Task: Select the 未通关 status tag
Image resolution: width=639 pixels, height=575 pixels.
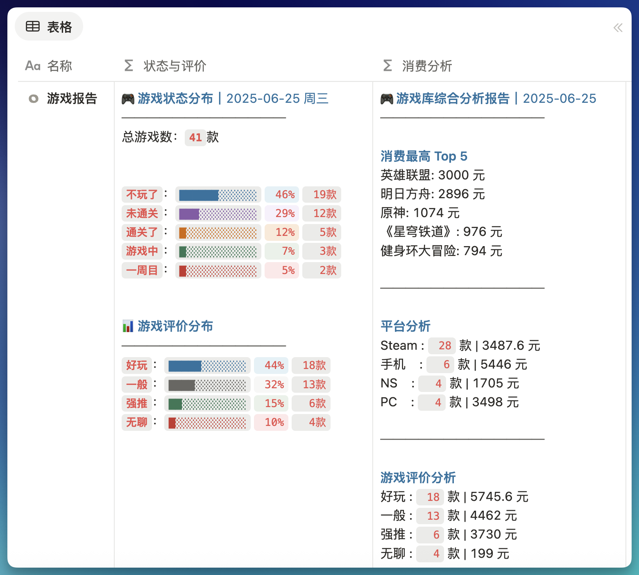Action: point(142,213)
